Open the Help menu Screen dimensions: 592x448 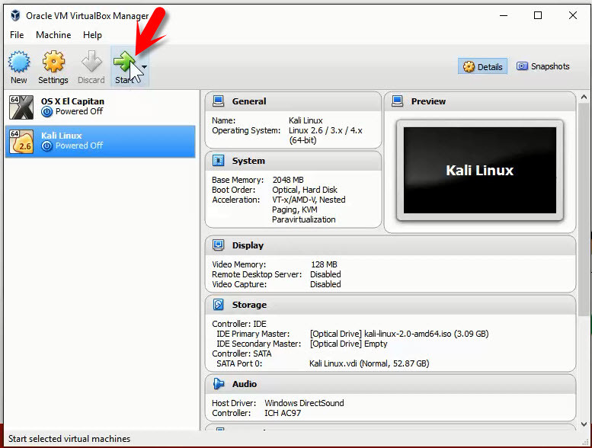[92, 35]
